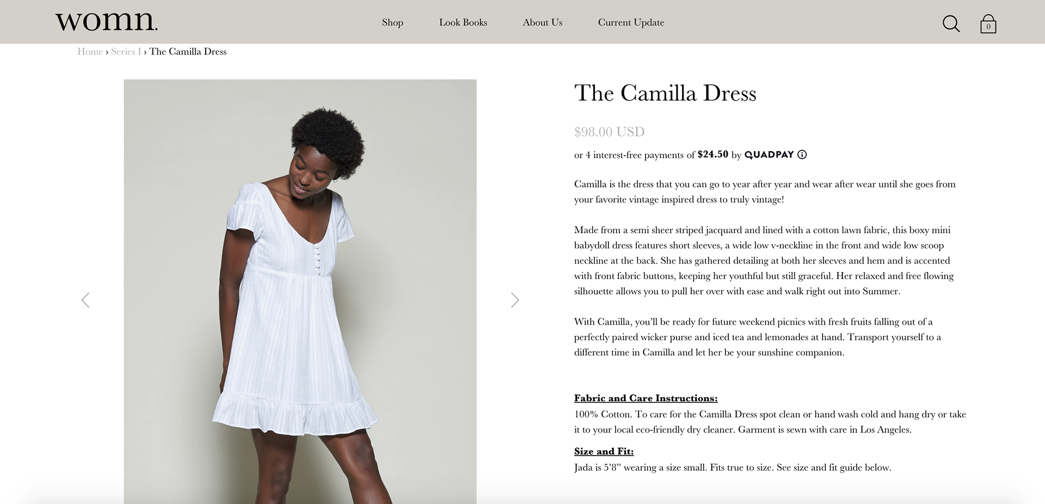Viewport: 1045px width, 504px height.
Task: Open the search magnifier icon
Action: point(951,23)
